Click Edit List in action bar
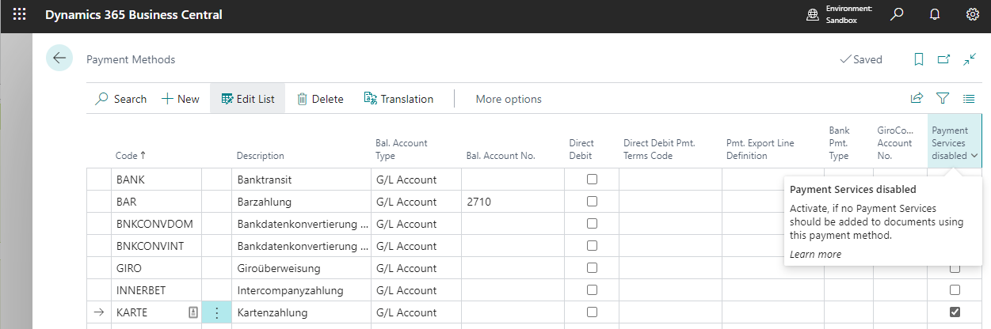 coord(248,99)
